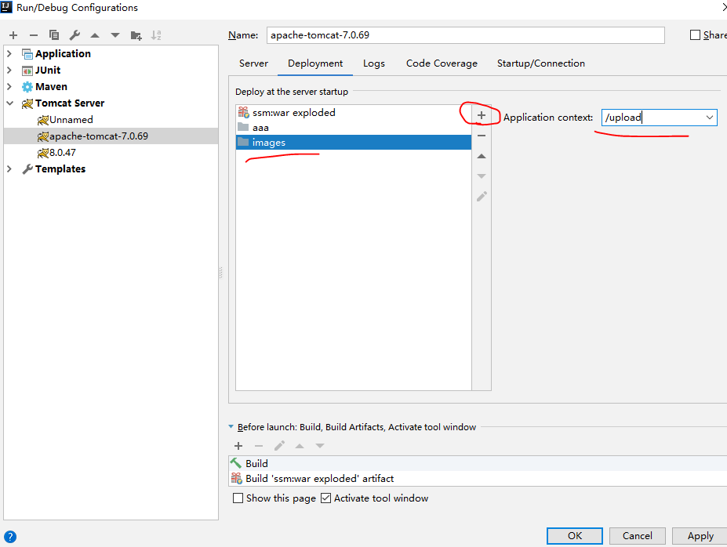The image size is (727, 547).
Task: Click the Maven tree label
Action: coord(52,87)
